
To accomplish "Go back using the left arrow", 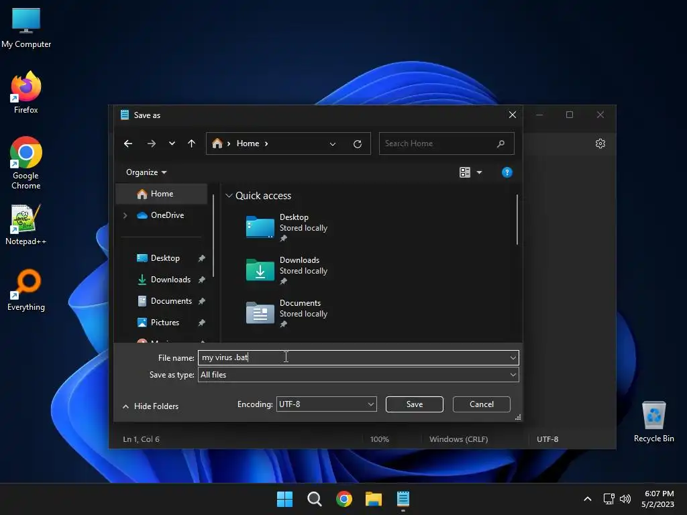I will coord(128,144).
